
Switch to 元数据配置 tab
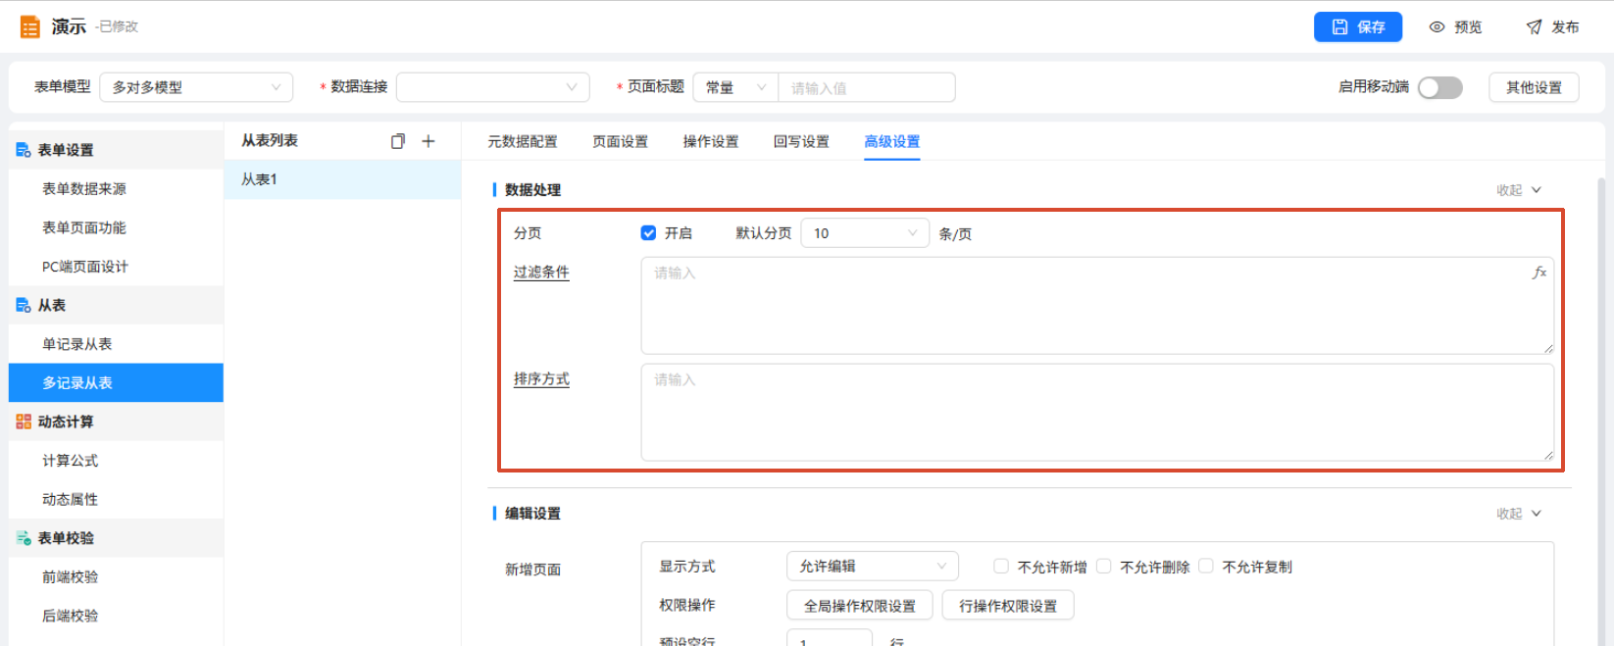523,142
